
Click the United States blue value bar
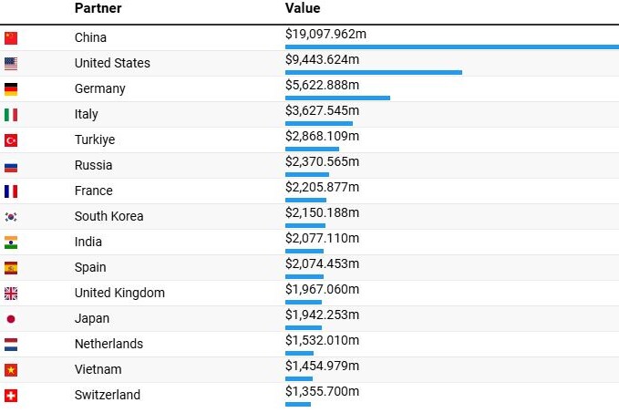pos(374,72)
